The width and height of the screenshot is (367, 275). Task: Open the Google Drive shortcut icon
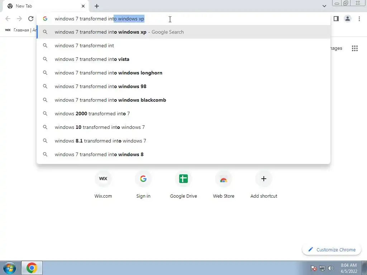[183, 179]
